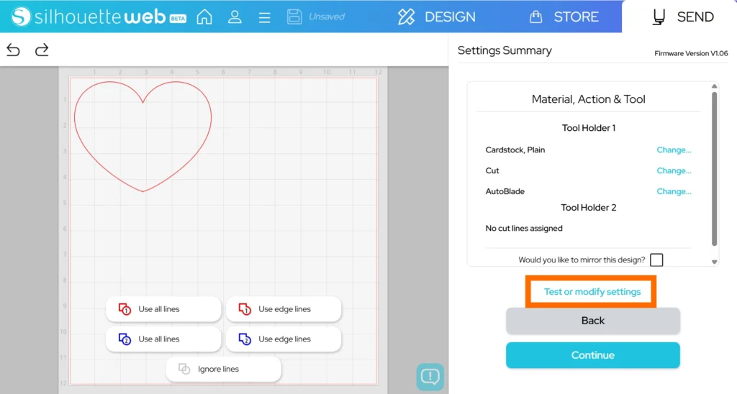Change the AutoBlade tool setting
This screenshot has width=737, height=394.
click(x=674, y=192)
